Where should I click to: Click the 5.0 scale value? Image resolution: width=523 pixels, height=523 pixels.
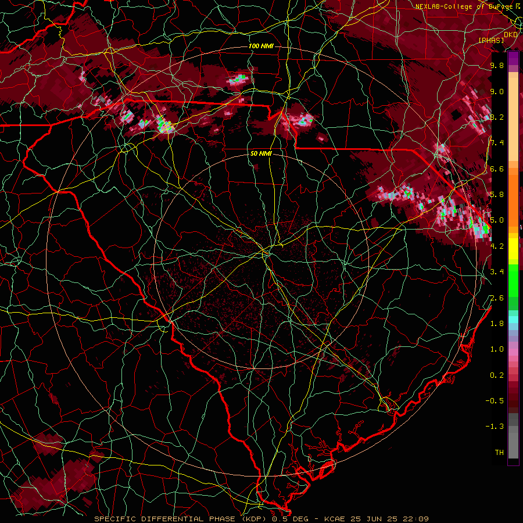tap(497, 220)
